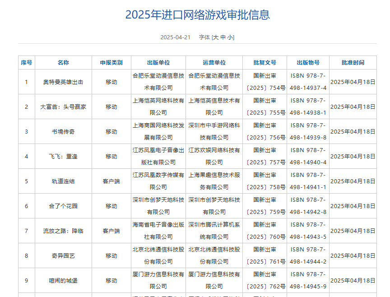The height and width of the screenshot is (297, 390).
Task: Click the 申报类别 column header
Action: [111, 63]
